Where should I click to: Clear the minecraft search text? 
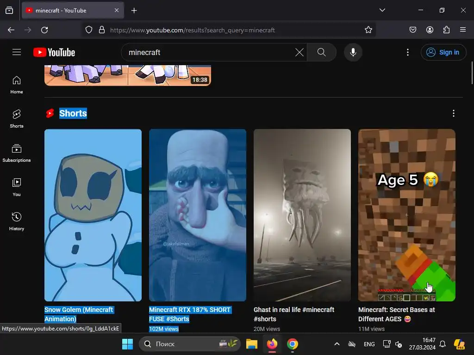[x=299, y=52]
